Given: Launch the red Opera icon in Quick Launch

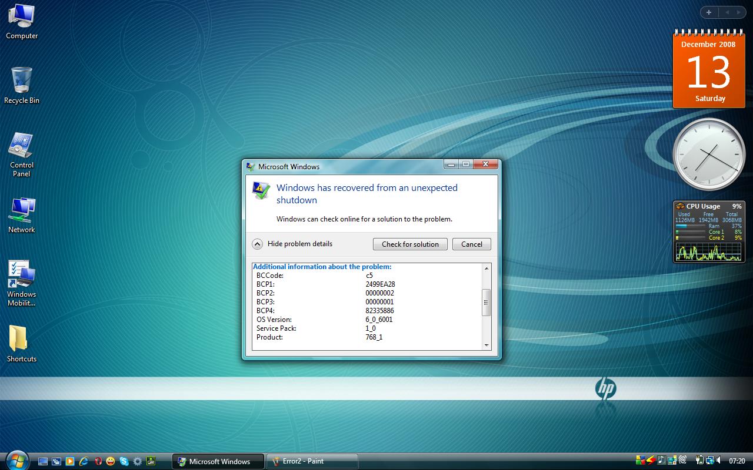Looking at the screenshot, I should tap(98, 461).
